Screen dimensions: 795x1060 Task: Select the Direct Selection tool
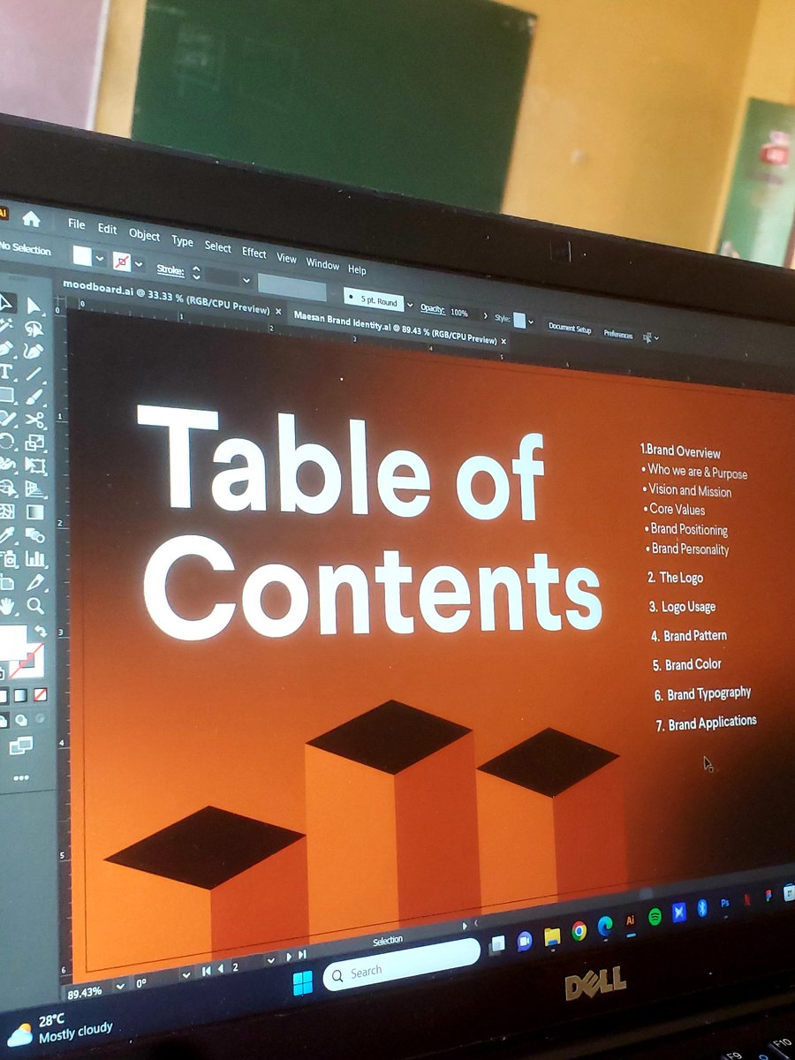34,306
